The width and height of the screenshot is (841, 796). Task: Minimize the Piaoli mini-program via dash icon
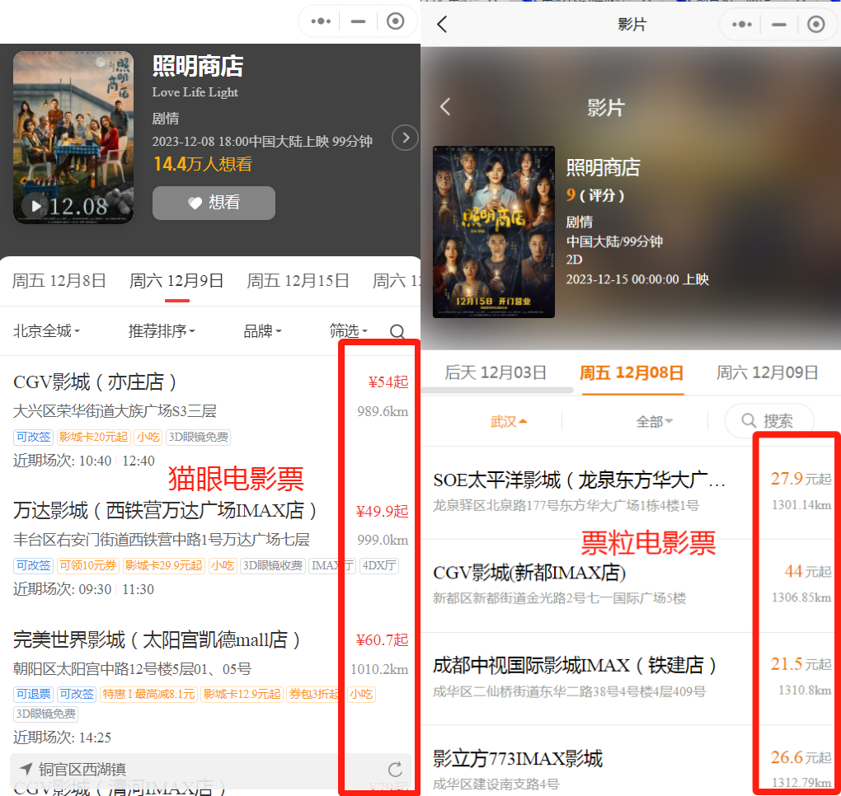(779, 24)
